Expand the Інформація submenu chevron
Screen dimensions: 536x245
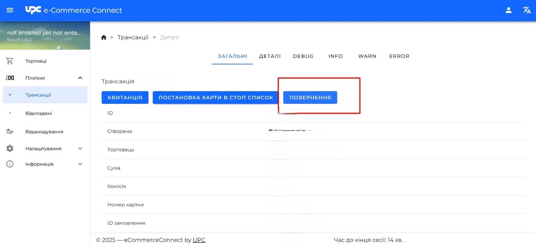point(80,164)
